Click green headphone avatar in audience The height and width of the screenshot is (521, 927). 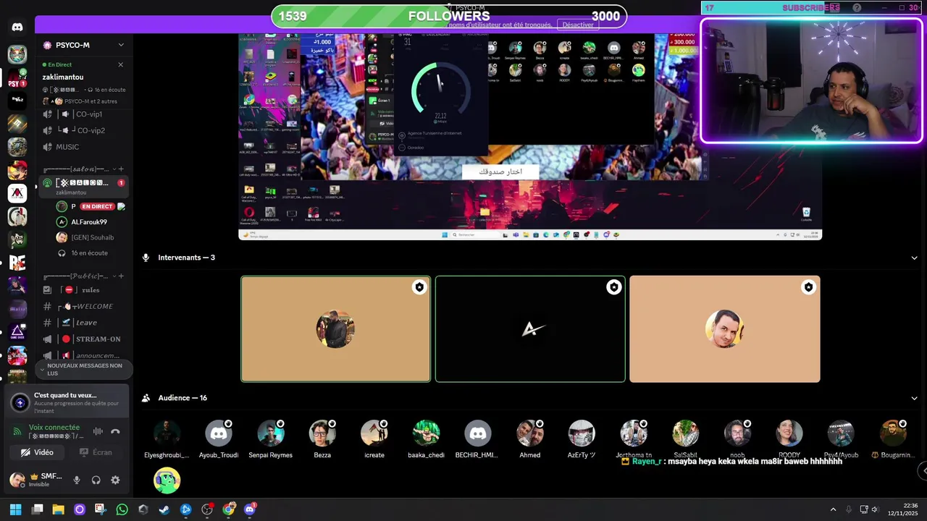167,480
